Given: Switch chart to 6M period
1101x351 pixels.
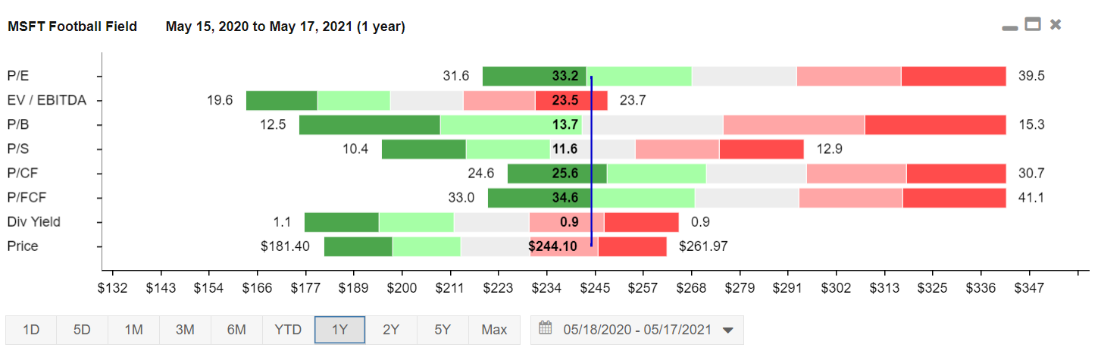Looking at the screenshot, I should 236,330.
